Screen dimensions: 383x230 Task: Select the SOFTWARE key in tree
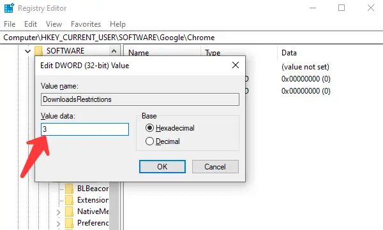65,51
